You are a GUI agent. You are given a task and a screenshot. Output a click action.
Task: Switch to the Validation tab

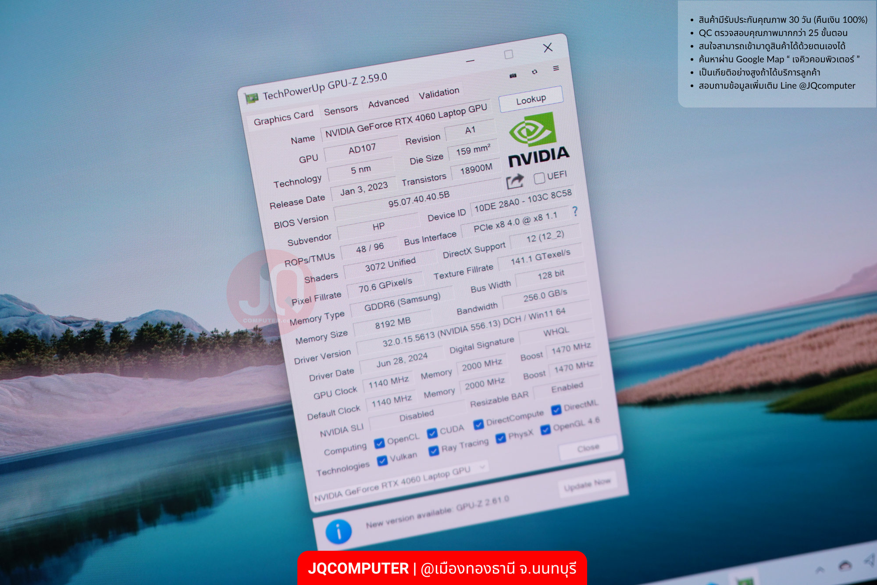tap(439, 93)
